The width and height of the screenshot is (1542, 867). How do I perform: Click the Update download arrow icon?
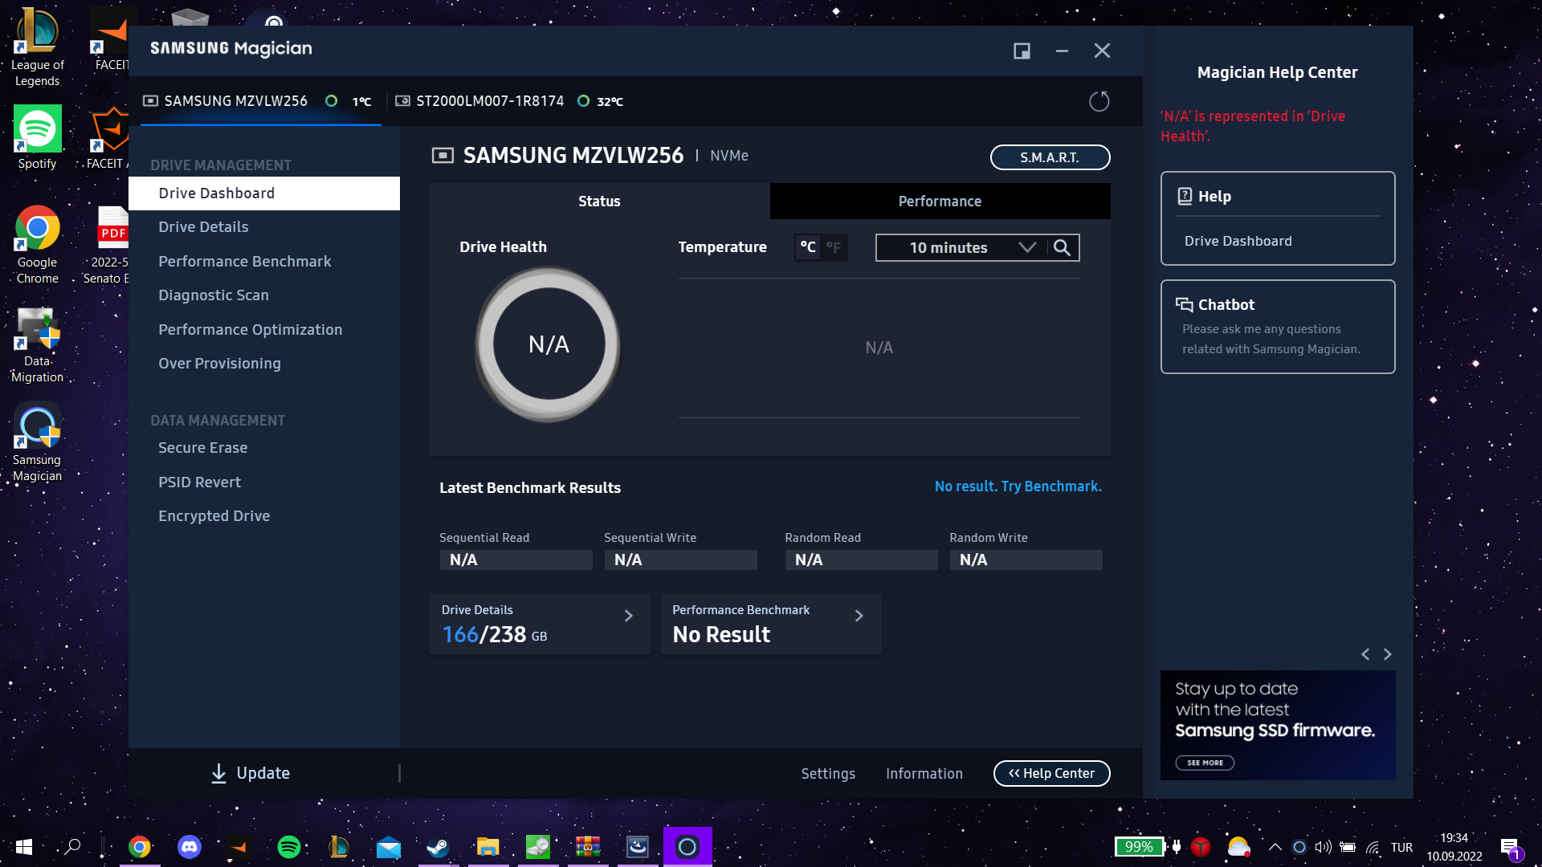(x=218, y=773)
